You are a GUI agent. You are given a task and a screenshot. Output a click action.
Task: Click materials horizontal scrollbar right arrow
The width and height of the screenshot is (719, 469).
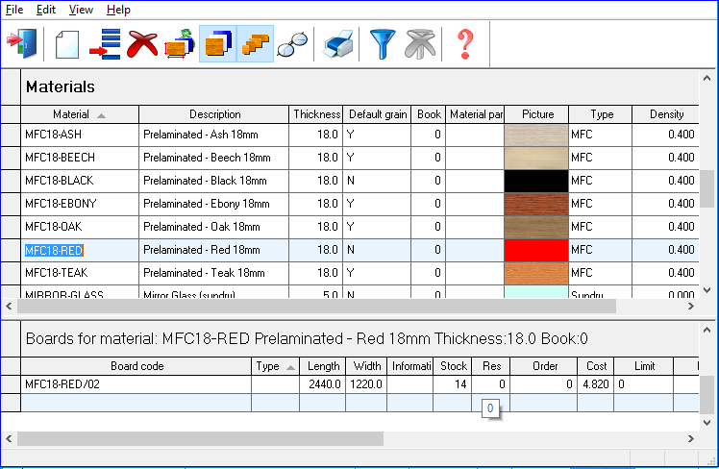(x=691, y=307)
